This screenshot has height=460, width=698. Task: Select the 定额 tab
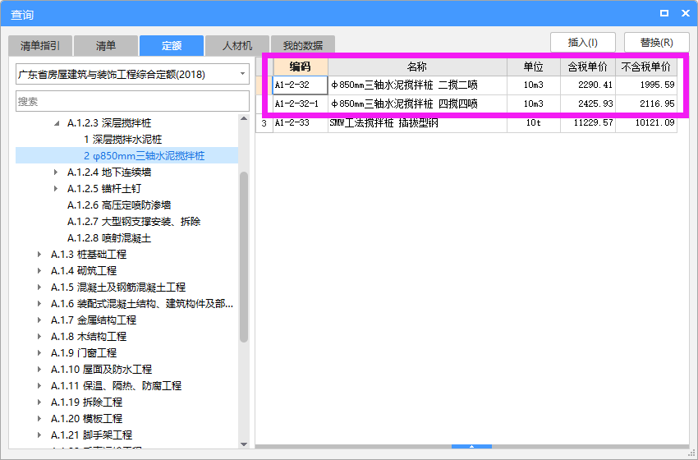coord(172,45)
